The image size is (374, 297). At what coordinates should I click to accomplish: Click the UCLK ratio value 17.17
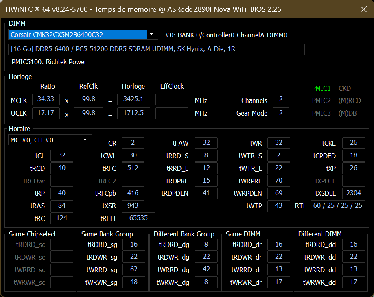tap(46, 113)
